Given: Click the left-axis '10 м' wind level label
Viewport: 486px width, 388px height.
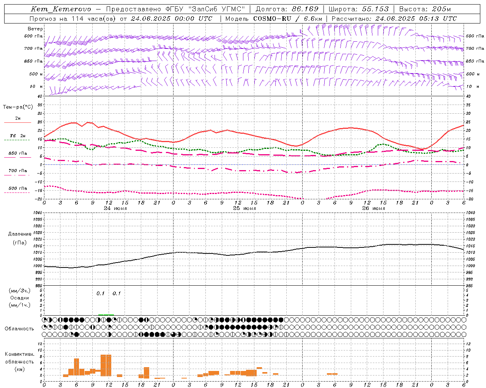Looking at the screenshot, I should click(x=36, y=86).
